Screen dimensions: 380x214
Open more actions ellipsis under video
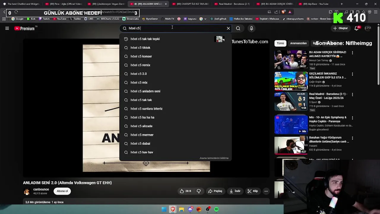tap(266, 191)
